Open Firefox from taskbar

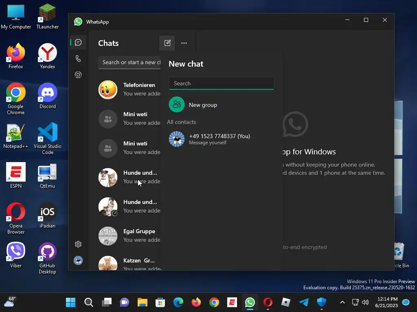[x=196, y=302]
